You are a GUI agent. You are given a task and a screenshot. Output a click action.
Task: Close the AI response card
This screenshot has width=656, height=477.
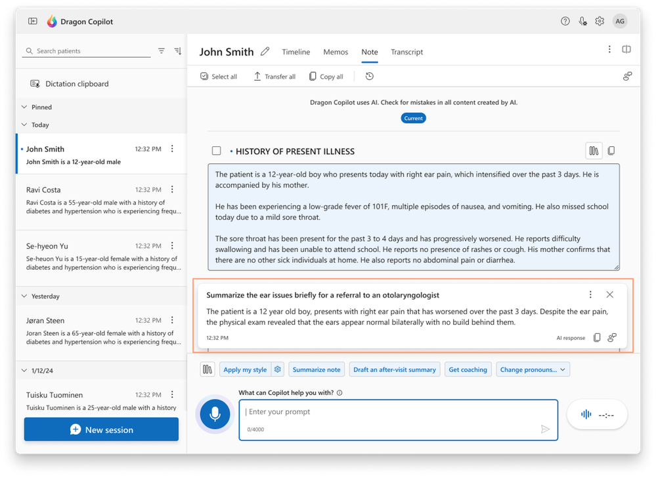(x=609, y=295)
